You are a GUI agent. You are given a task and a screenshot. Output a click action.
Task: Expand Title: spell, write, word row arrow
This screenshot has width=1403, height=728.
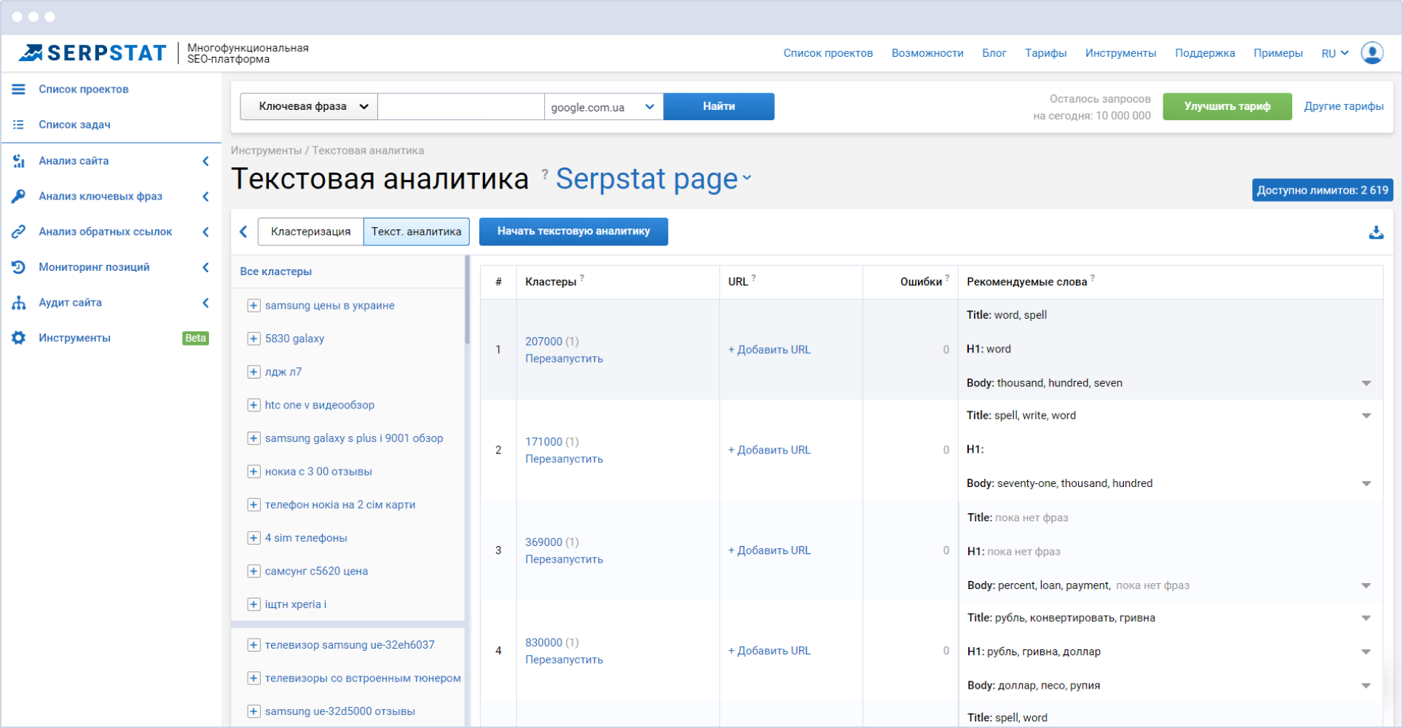[1367, 416]
